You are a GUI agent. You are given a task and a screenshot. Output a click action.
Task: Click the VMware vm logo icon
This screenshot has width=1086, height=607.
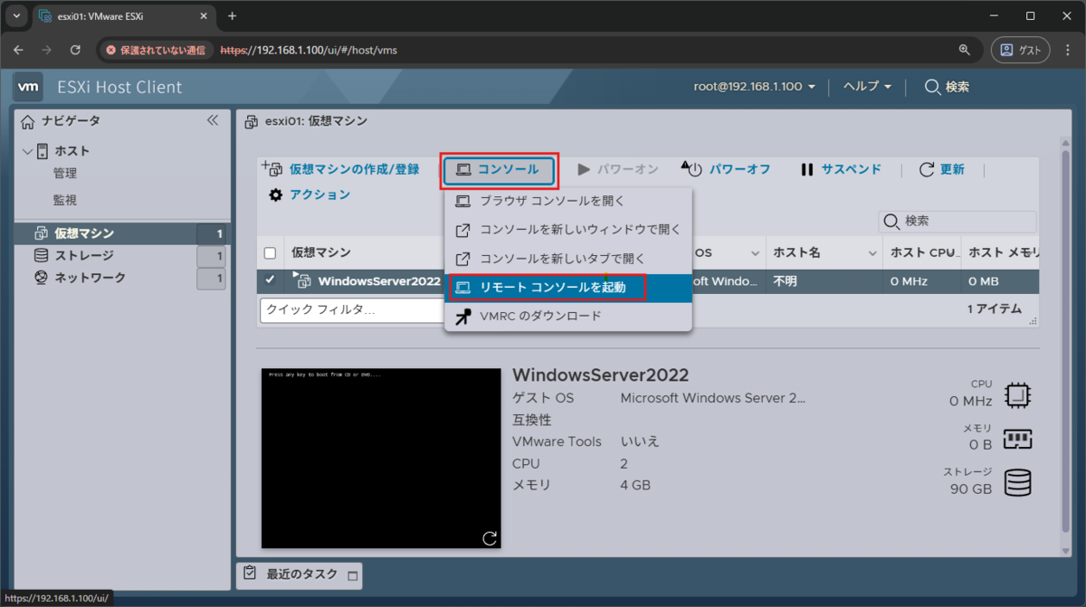29,87
